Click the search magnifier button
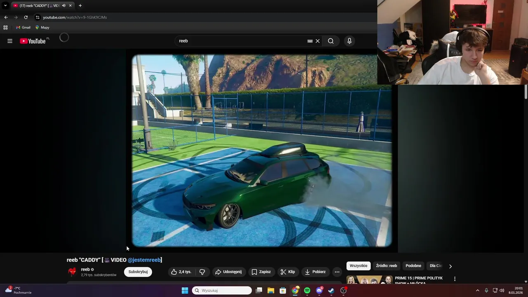The width and height of the screenshot is (528, 297). click(331, 41)
